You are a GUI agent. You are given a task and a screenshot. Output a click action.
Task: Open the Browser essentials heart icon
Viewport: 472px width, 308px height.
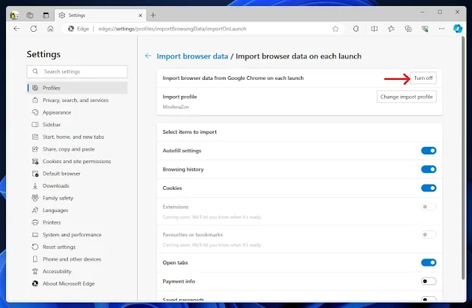coord(425,29)
